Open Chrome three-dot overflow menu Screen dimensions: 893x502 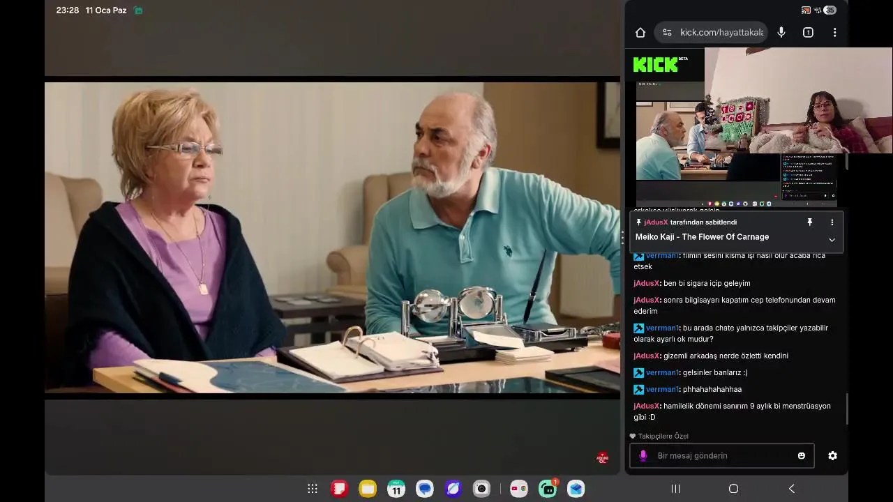(834, 33)
